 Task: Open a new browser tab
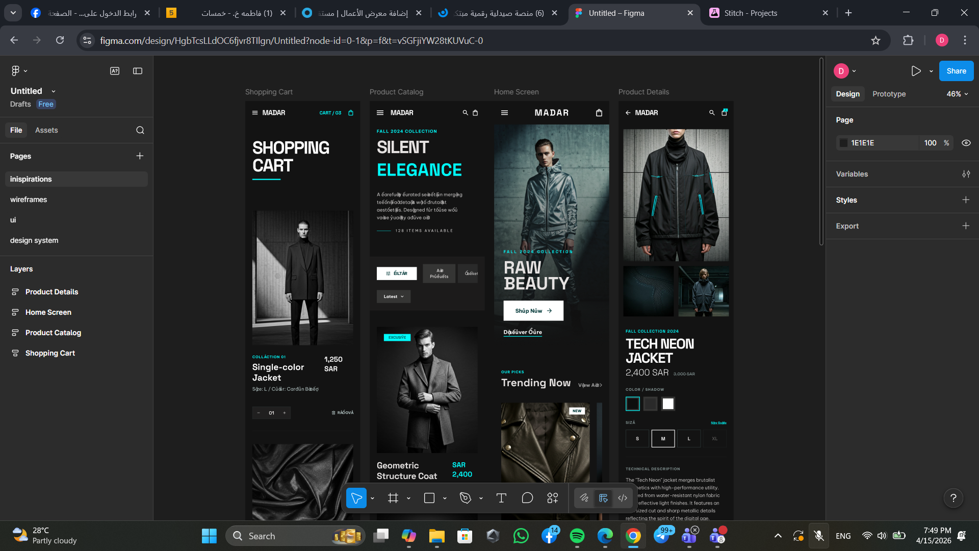point(848,13)
